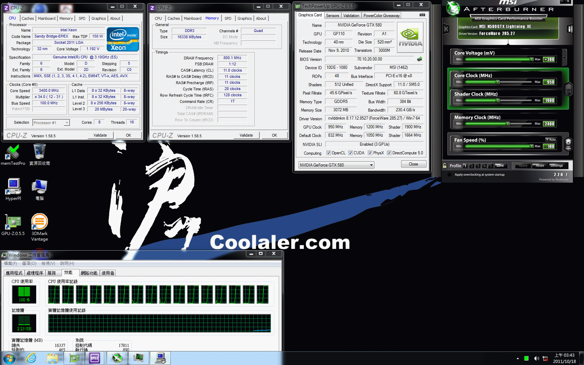
Task: Launch 3DMark Vantage desktop shortcut
Action: (39, 227)
